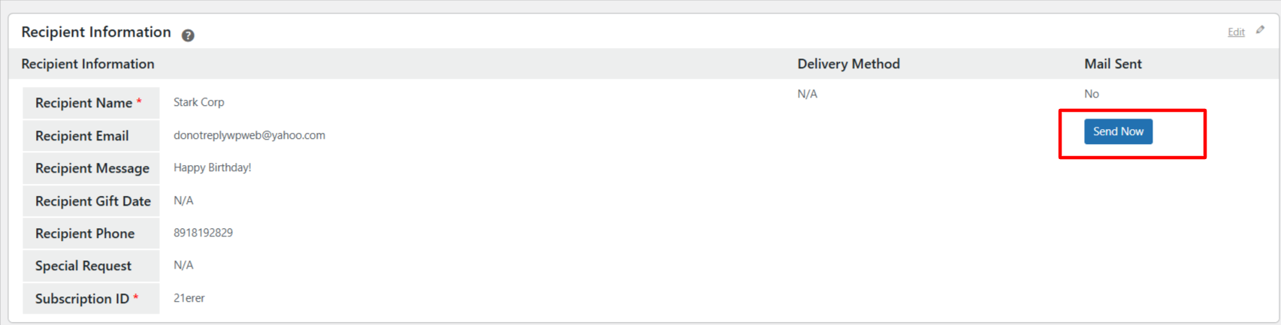Click the help question mark icon

pos(188,35)
